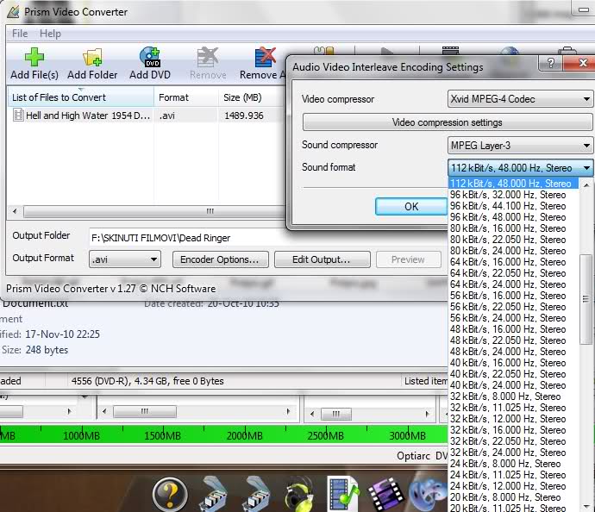Open the Output Format .avi dropdown

point(125,259)
